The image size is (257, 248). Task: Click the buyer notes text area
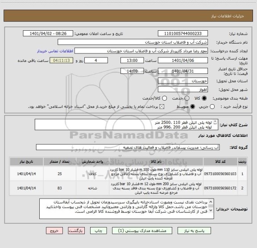[127, 208]
